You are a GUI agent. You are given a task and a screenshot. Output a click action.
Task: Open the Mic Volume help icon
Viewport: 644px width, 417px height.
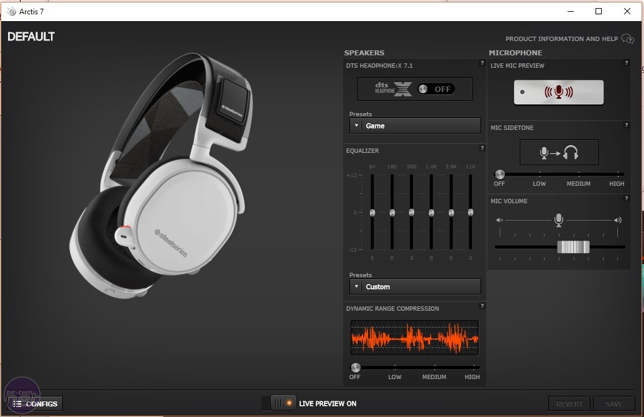click(627, 198)
